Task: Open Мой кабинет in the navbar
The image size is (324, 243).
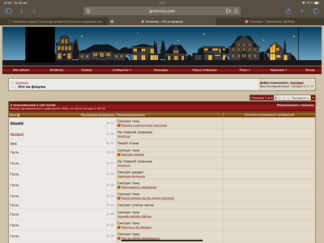Action: (21, 70)
